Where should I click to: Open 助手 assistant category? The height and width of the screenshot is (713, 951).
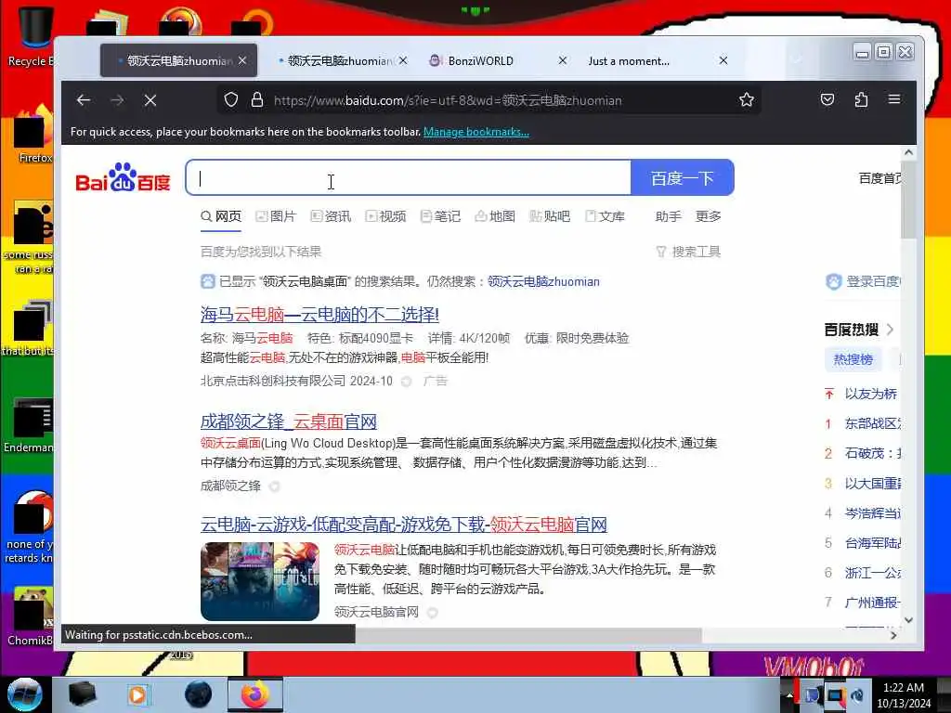point(669,216)
